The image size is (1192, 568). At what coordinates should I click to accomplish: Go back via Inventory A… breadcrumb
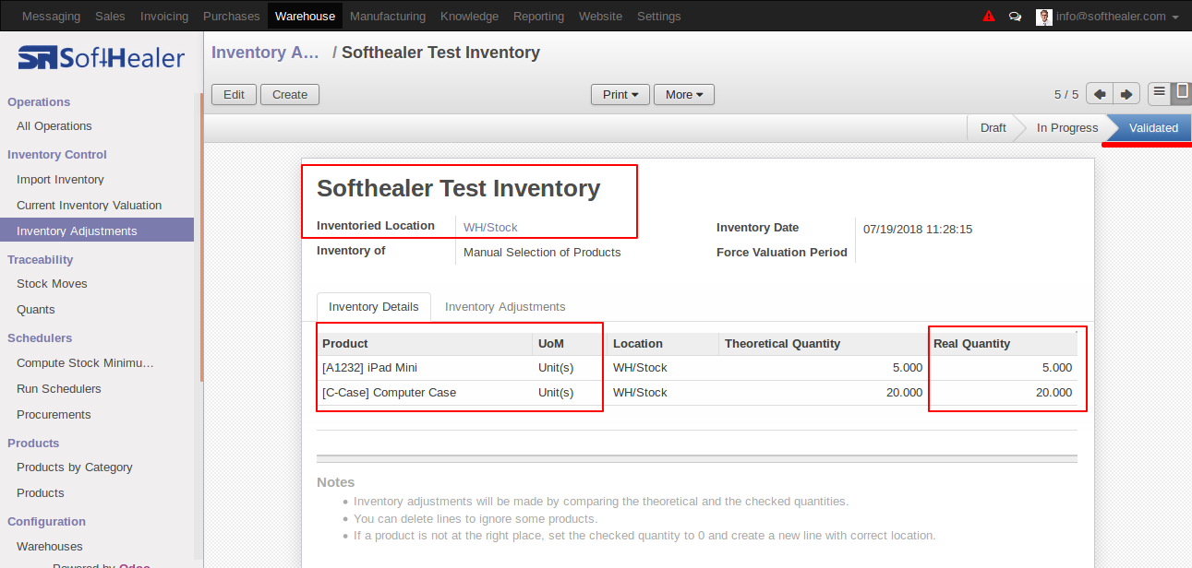click(x=266, y=53)
